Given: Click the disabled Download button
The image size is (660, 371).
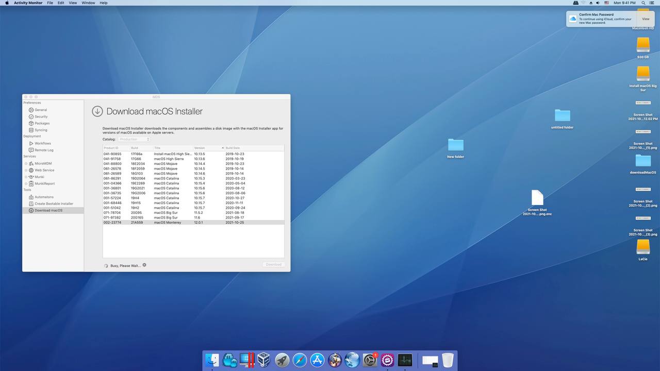Looking at the screenshot, I should pos(273,264).
